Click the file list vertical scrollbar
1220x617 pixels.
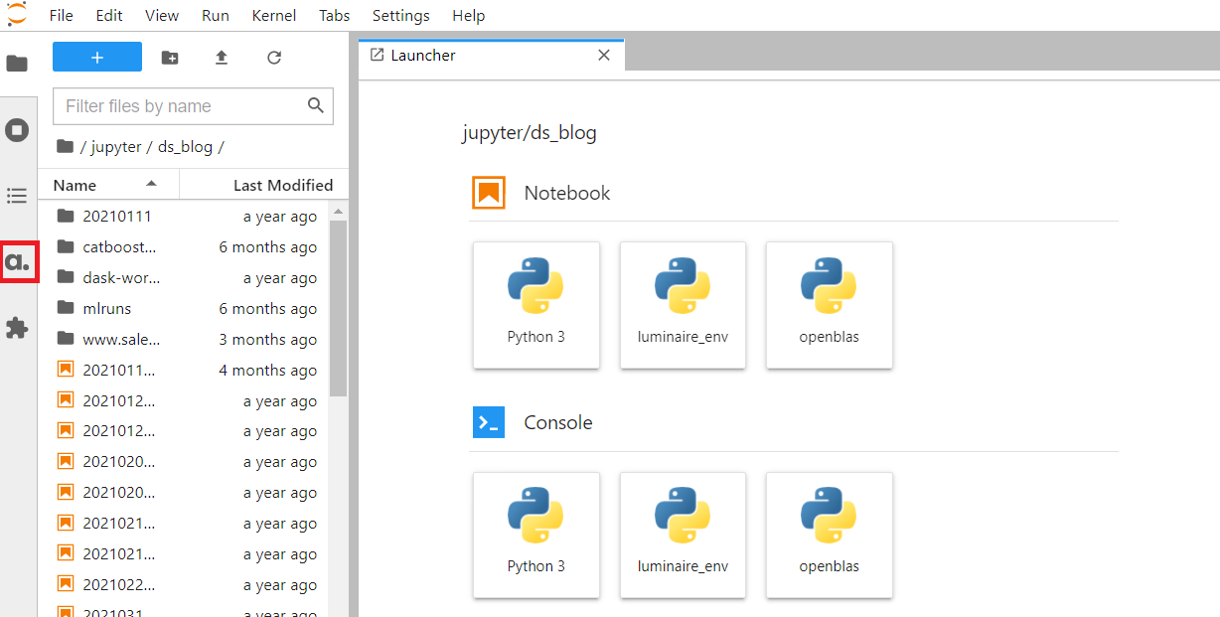click(x=338, y=308)
